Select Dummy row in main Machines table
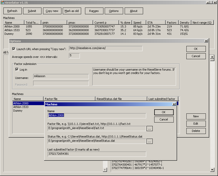The width and height of the screenshot is (218, 176). point(108,34)
